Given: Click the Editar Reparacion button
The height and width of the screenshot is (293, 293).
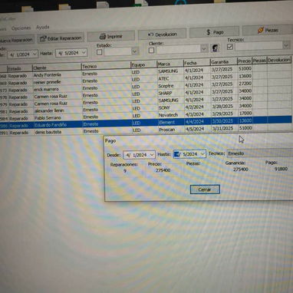Looking at the screenshot, I should [61, 38].
